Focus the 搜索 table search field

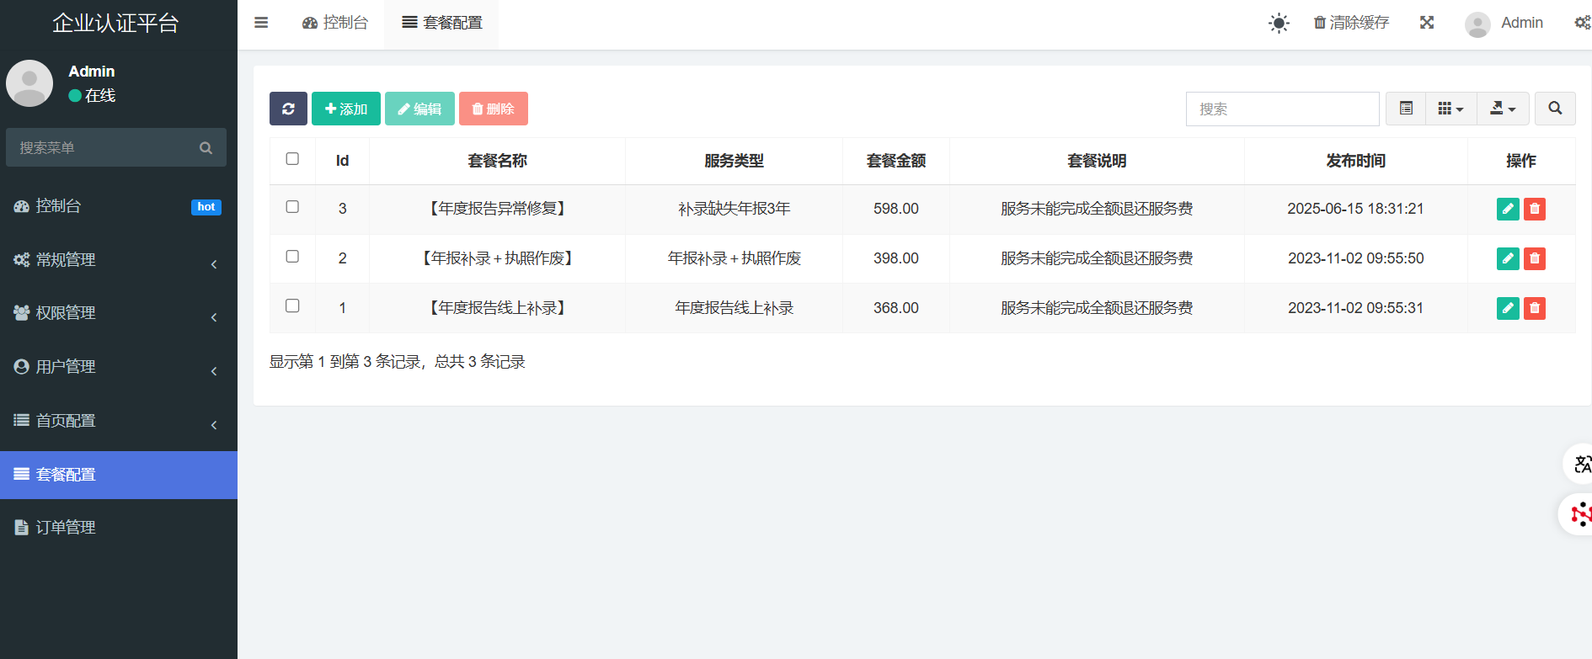[1282, 109]
